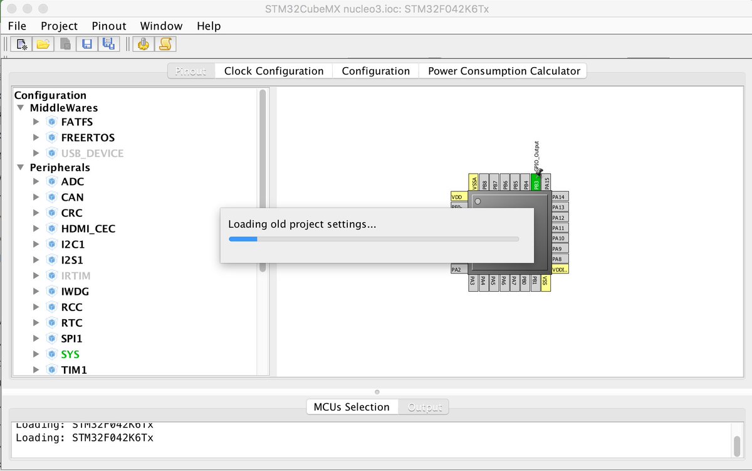This screenshot has width=752, height=471.
Task: Click the configuration tree vertical scrollbar
Action: click(263, 181)
